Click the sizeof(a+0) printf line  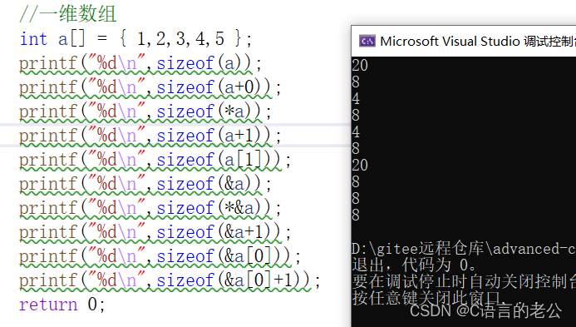[150, 87]
